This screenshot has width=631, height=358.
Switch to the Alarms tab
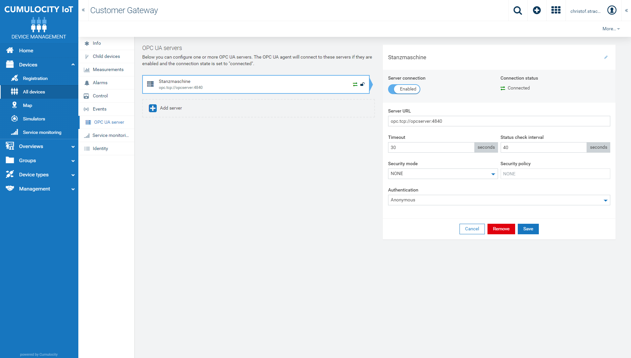pyautogui.click(x=107, y=83)
